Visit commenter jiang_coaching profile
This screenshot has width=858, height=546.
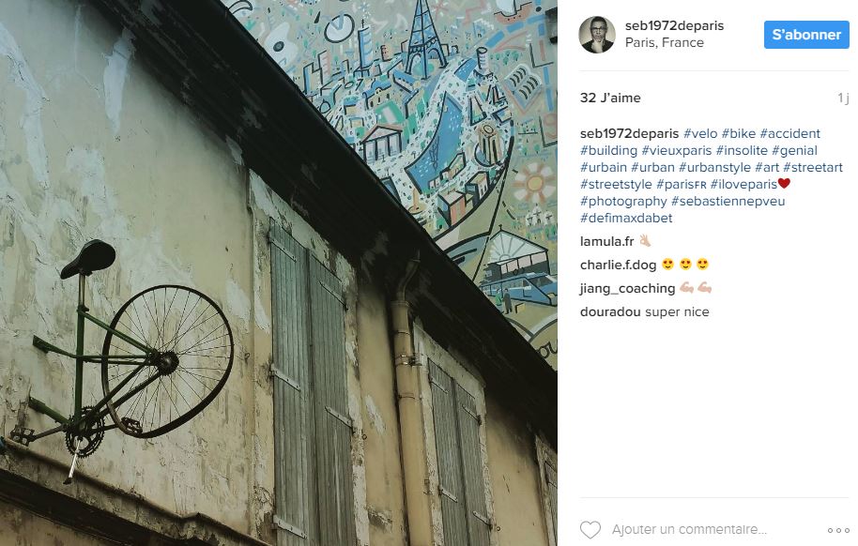click(x=628, y=288)
